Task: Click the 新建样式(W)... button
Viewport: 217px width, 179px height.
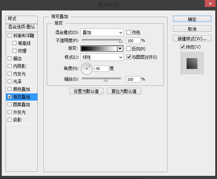Action: pos(192,38)
